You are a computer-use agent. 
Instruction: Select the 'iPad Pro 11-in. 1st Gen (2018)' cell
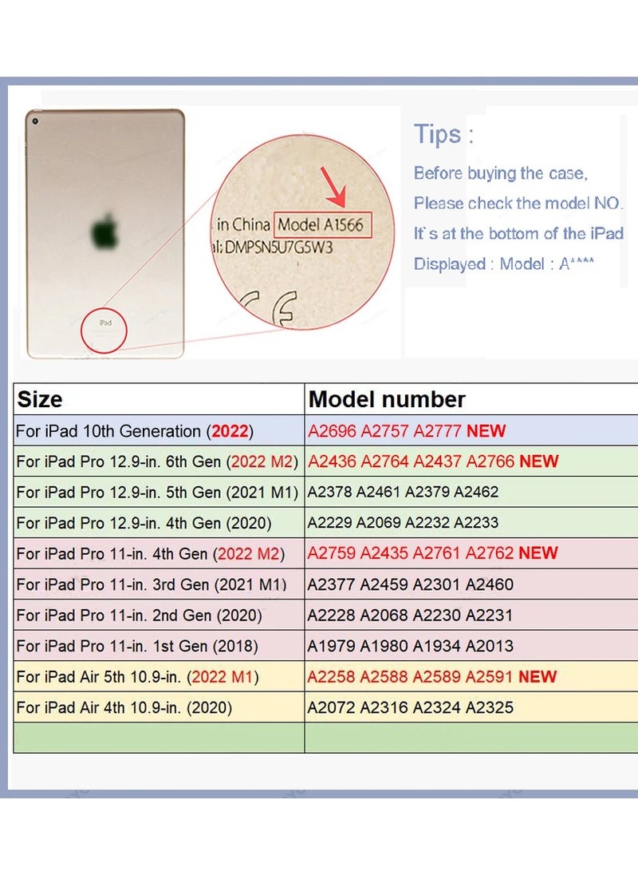(159, 646)
